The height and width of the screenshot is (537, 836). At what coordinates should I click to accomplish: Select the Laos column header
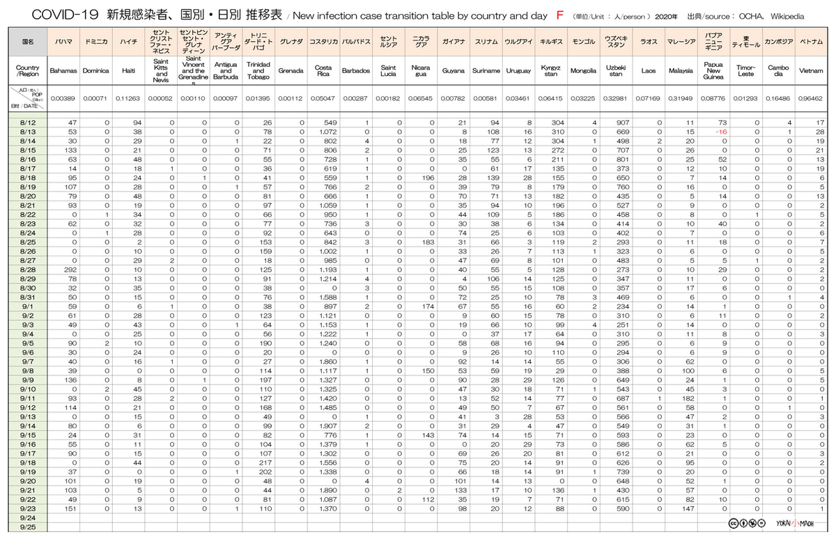pyautogui.click(x=649, y=71)
